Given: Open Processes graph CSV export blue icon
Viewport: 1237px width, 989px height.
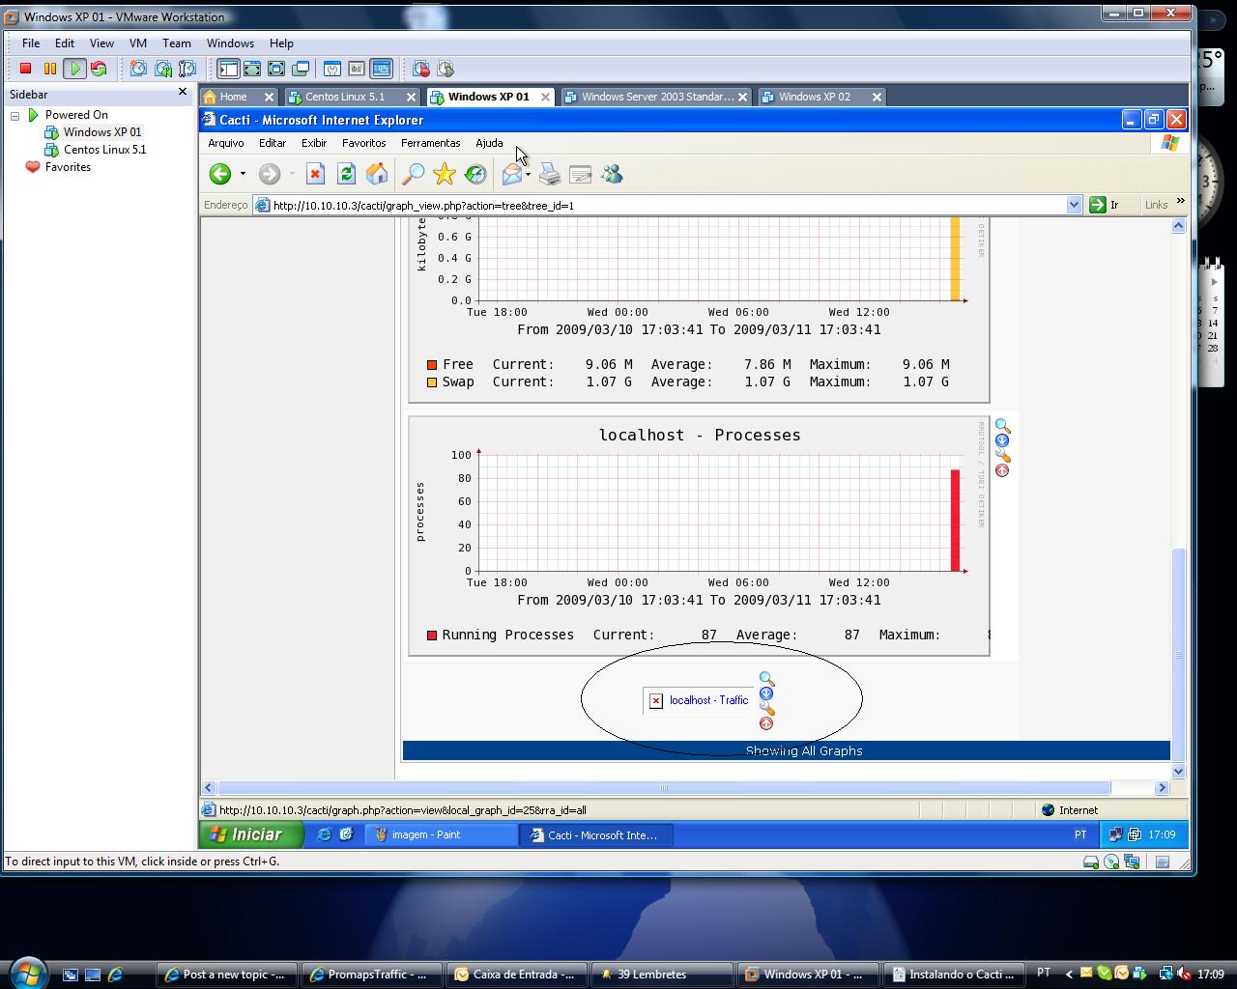Looking at the screenshot, I should [1002, 440].
